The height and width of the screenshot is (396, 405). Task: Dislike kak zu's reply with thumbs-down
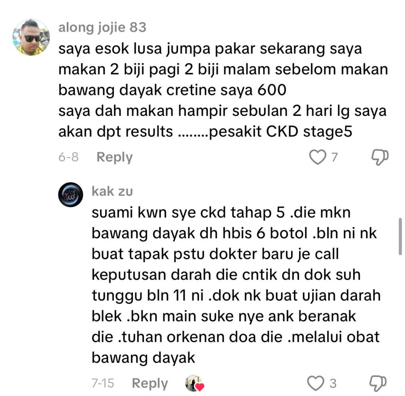(x=378, y=384)
